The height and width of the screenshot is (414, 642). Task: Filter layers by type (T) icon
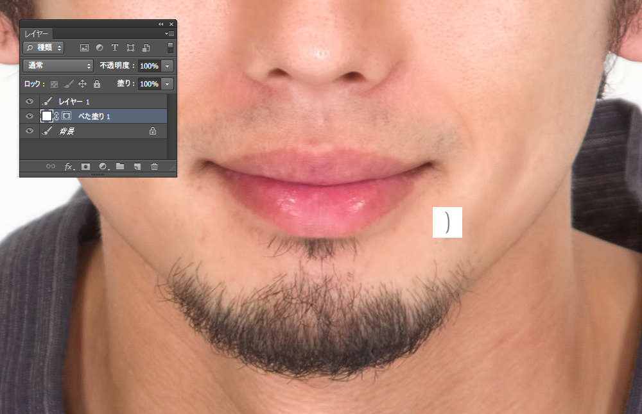coord(115,48)
